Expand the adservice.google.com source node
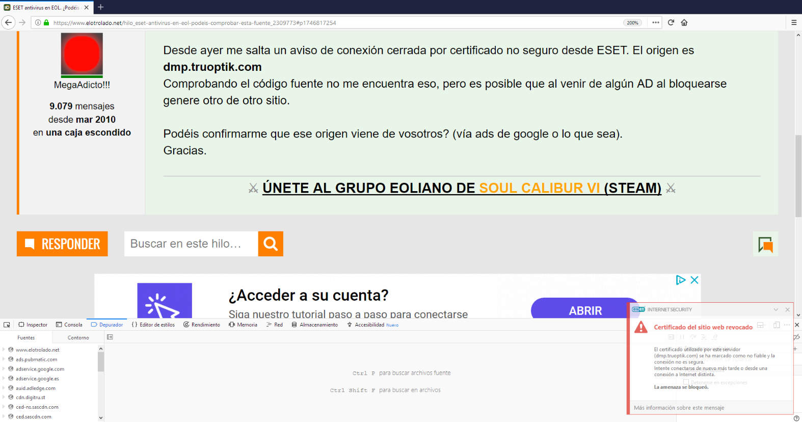 (x=4, y=369)
